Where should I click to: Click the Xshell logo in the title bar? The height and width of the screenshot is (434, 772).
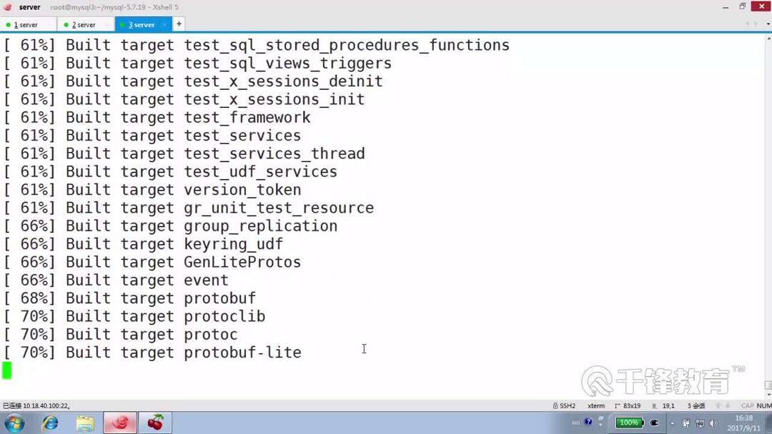click(8, 7)
